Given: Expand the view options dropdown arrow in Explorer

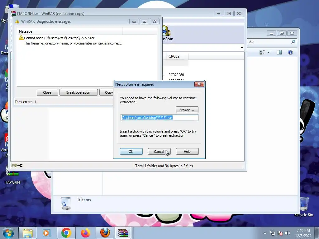Looking at the screenshot, I should click(x=269, y=52).
